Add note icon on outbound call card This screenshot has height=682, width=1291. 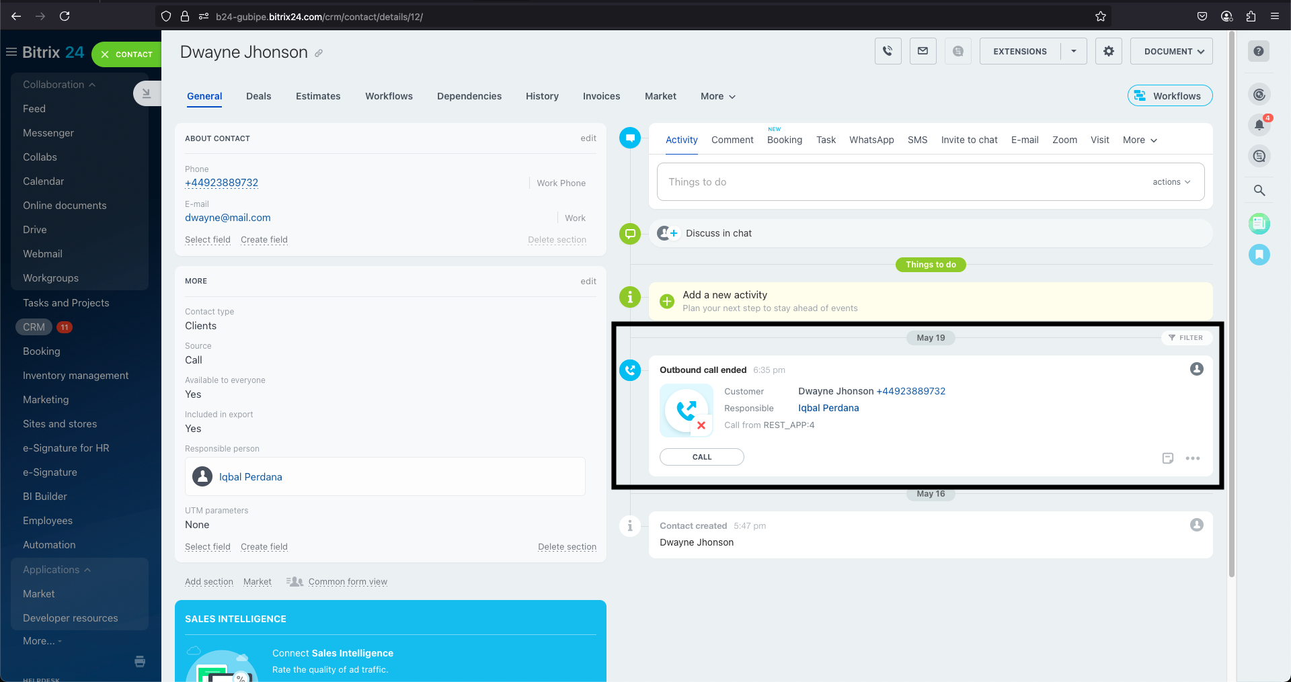pyautogui.click(x=1167, y=458)
